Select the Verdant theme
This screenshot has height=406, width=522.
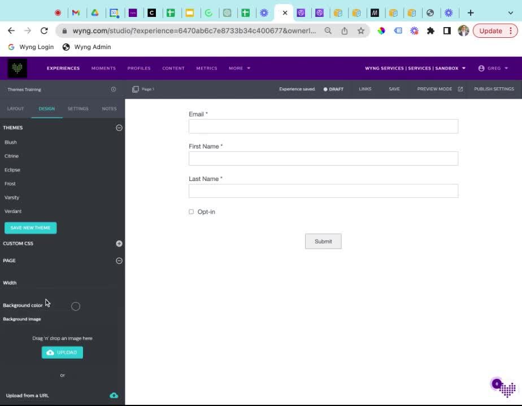click(13, 211)
